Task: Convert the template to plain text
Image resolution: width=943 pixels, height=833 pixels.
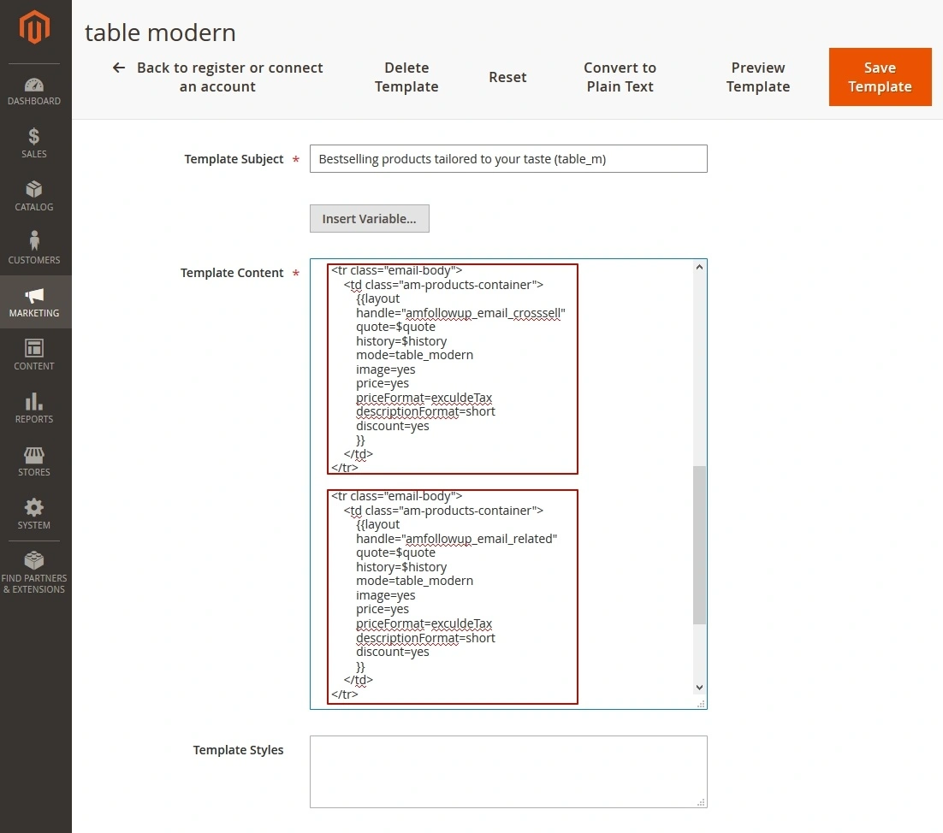Action: (620, 77)
